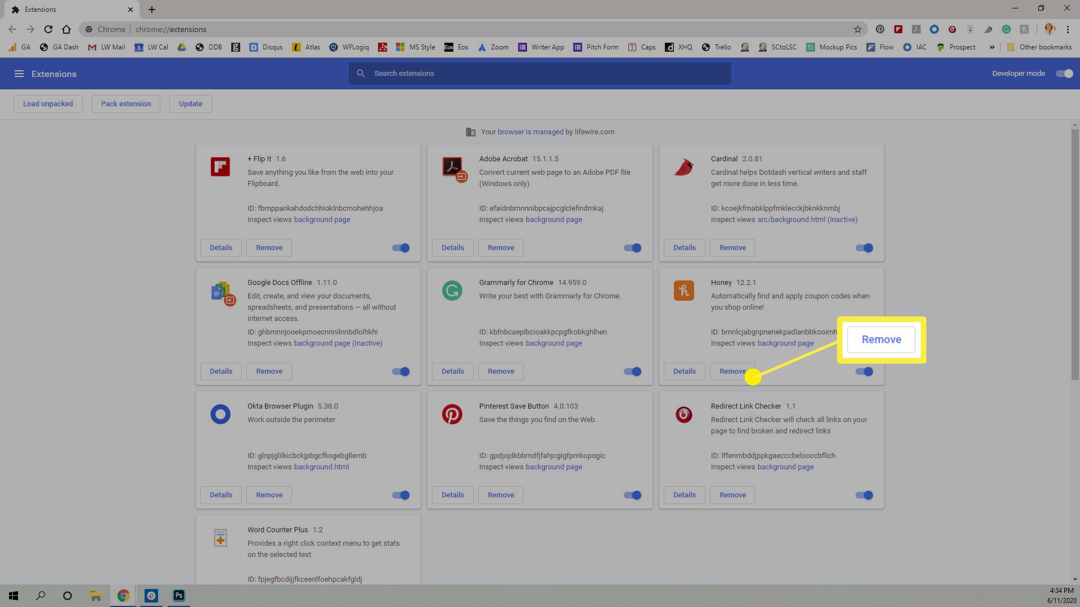
Task: Disable Google Docs Offline extension
Action: point(401,372)
